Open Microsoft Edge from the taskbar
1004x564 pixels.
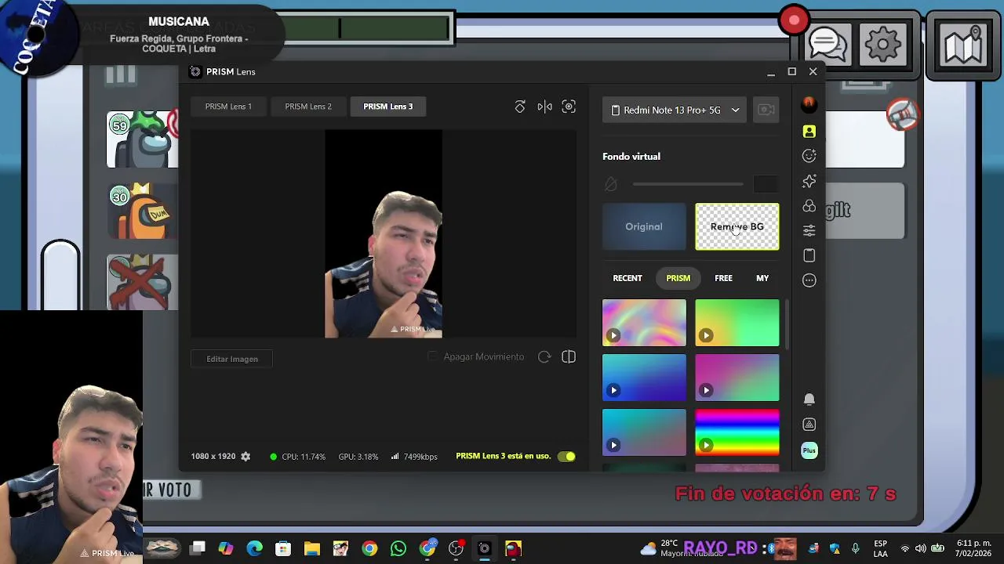pos(255,548)
